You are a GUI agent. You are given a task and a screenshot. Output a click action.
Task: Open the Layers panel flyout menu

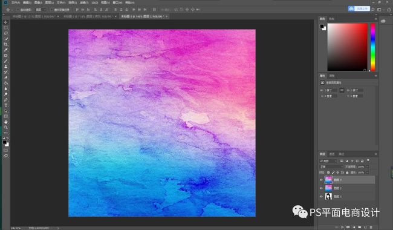point(375,154)
